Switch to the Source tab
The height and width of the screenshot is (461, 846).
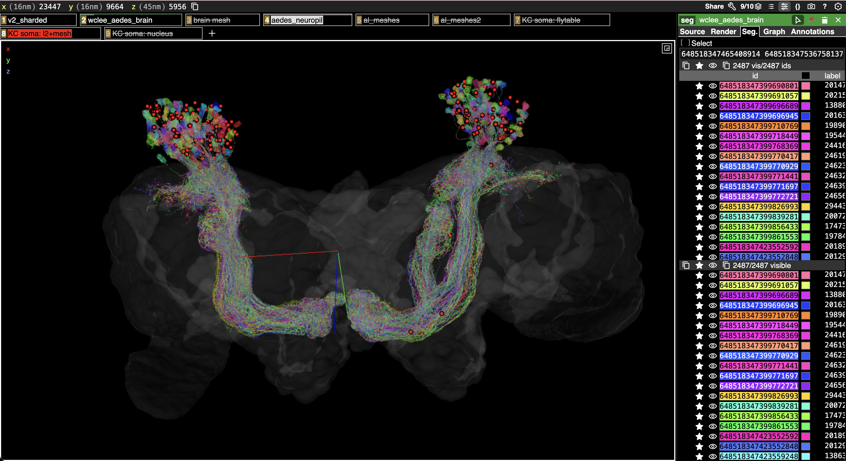(x=692, y=32)
